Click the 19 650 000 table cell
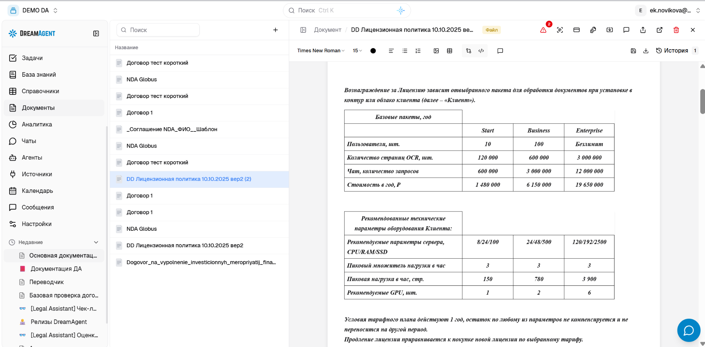 [x=589, y=185]
